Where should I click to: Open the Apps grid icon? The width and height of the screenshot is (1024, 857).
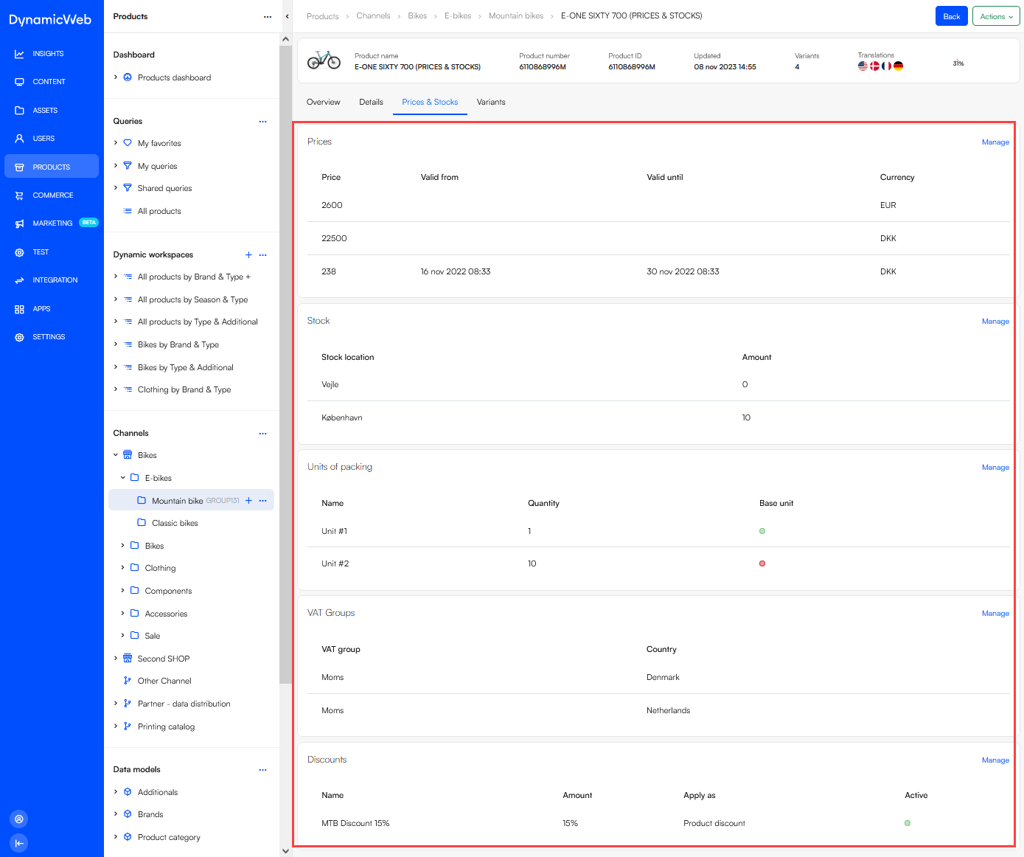pos(19,309)
